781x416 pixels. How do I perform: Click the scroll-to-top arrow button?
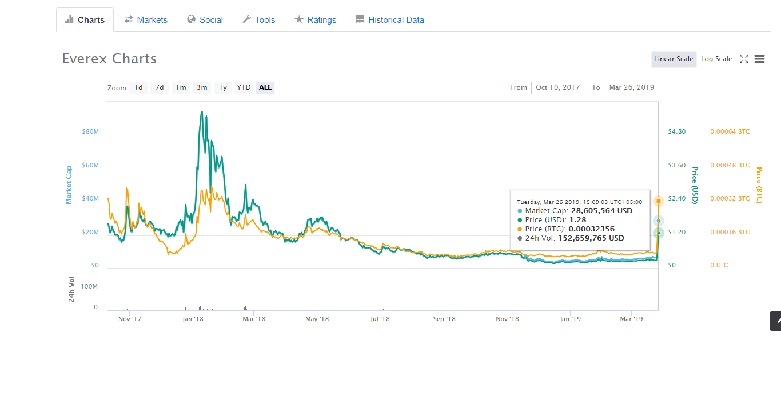(x=776, y=321)
